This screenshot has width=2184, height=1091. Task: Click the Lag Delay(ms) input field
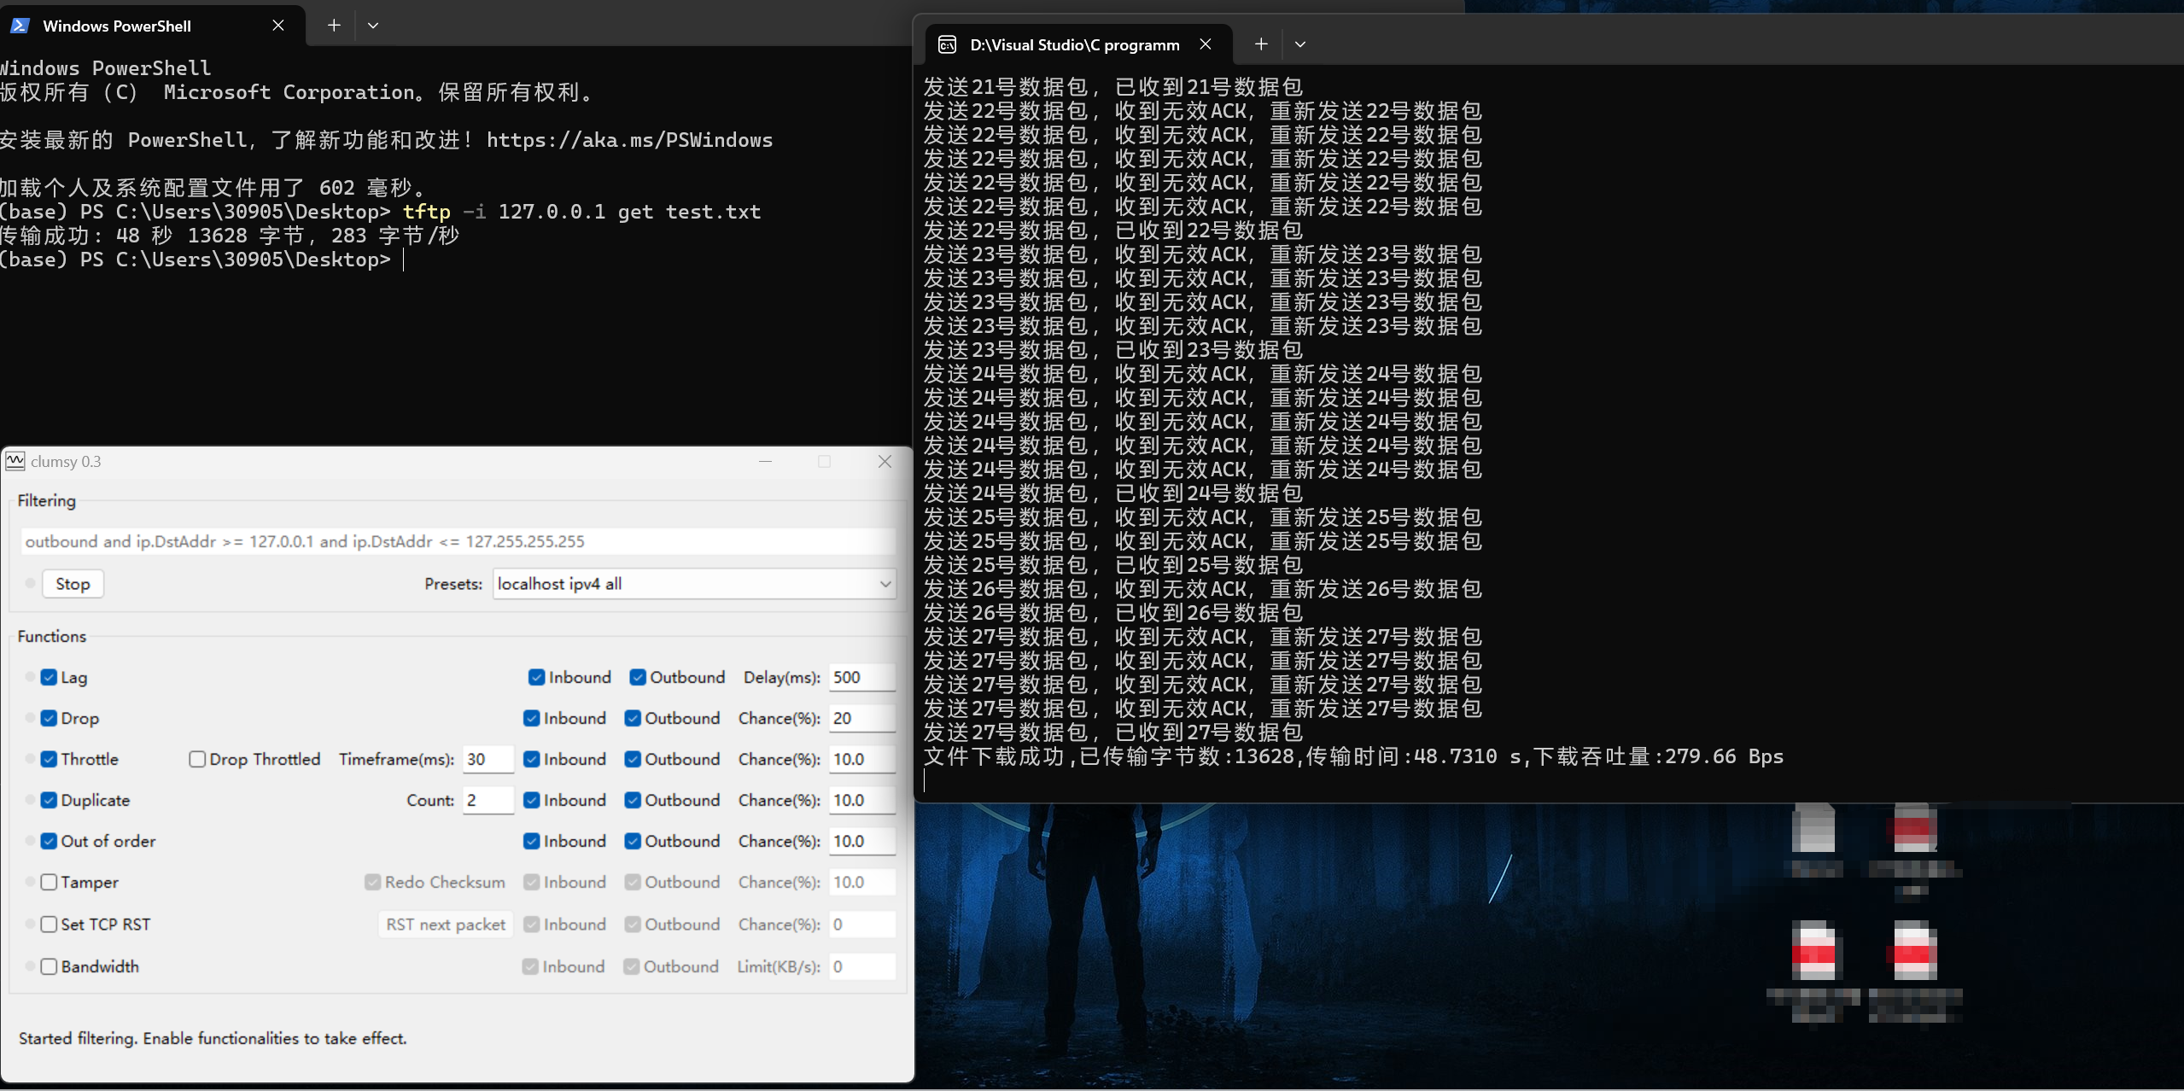(x=861, y=677)
